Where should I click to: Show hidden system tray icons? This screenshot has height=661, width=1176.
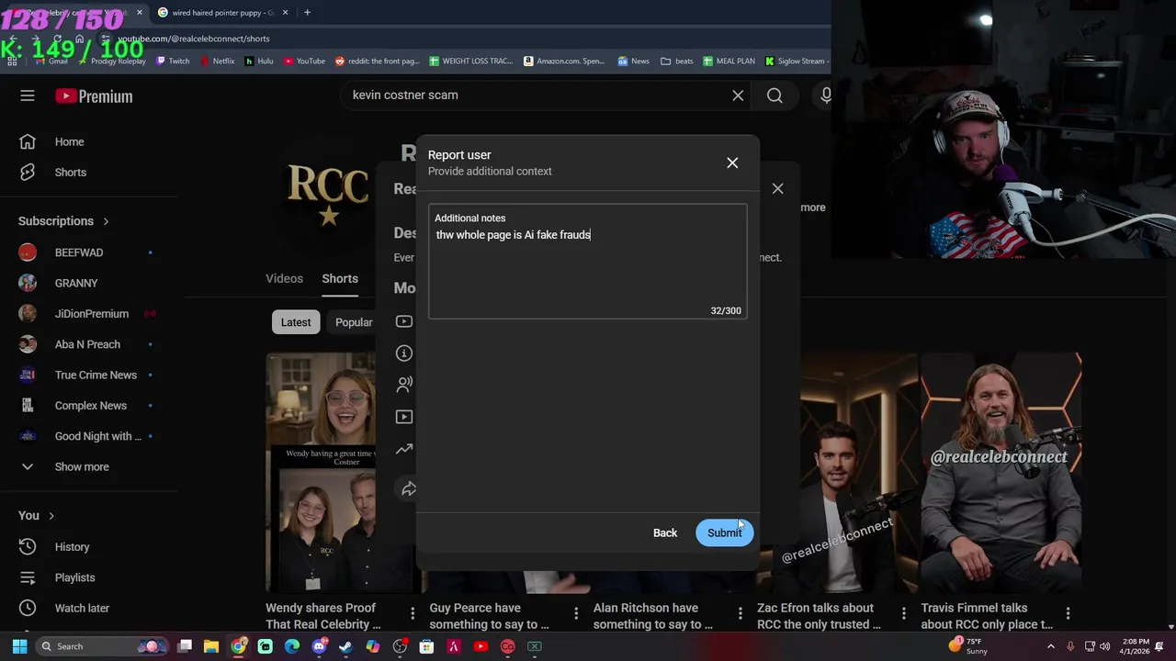tap(1051, 646)
